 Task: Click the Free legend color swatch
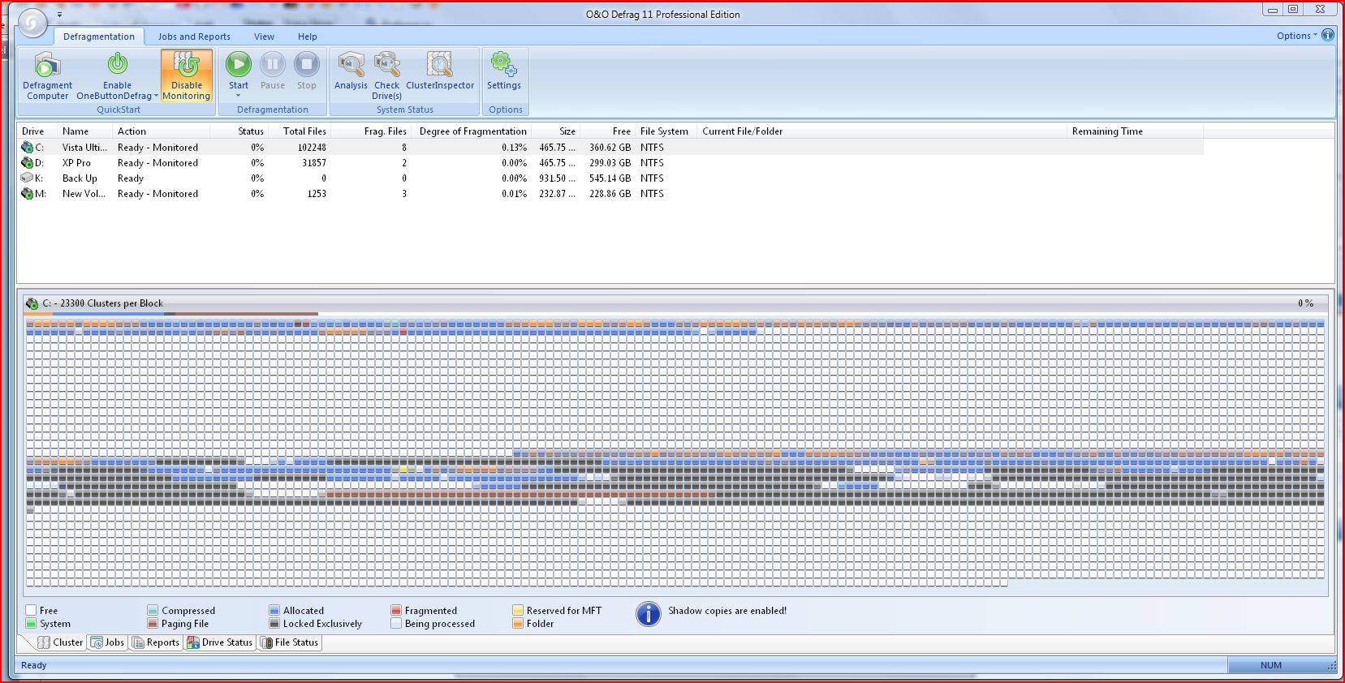coord(31,610)
